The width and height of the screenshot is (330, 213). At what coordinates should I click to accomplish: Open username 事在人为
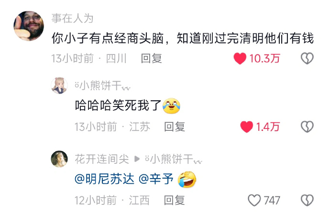pyautogui.click(x=73, y=18)
